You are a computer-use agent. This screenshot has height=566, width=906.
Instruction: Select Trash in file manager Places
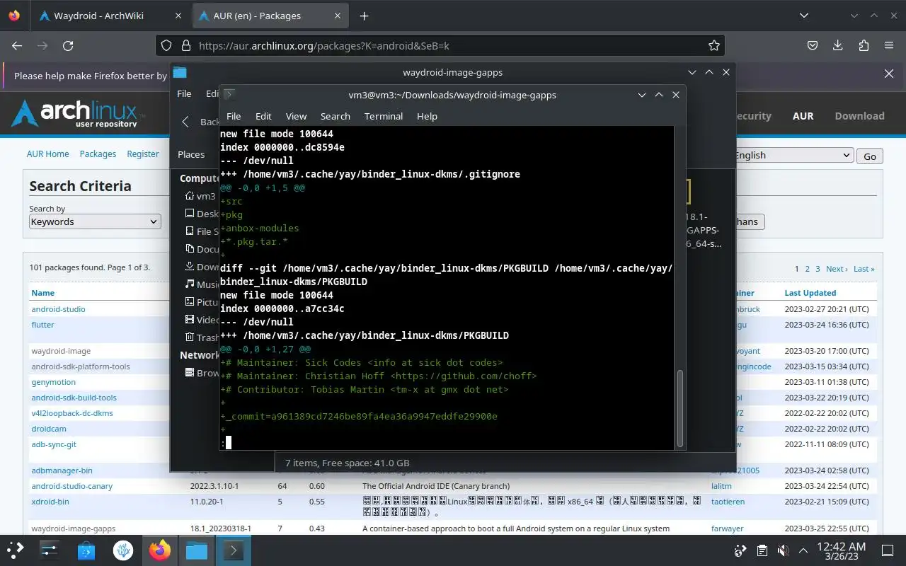[202, 337]
